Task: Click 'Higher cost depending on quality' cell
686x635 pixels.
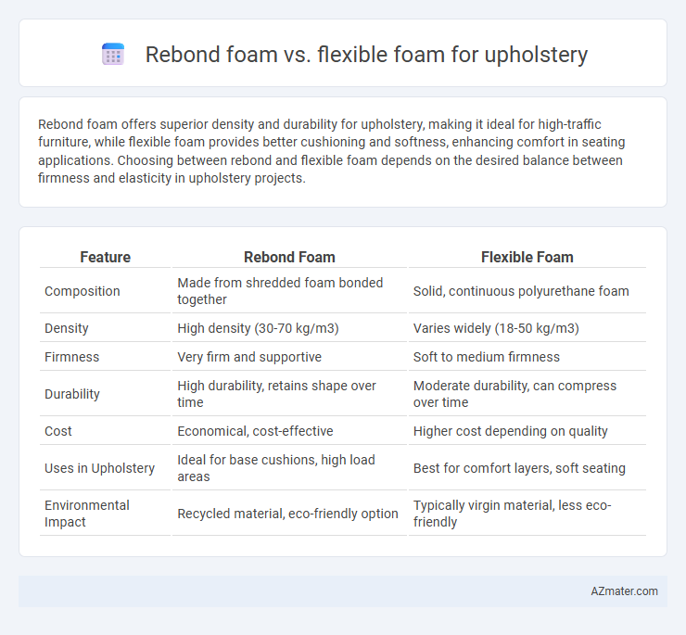Action: coord(527,431)
